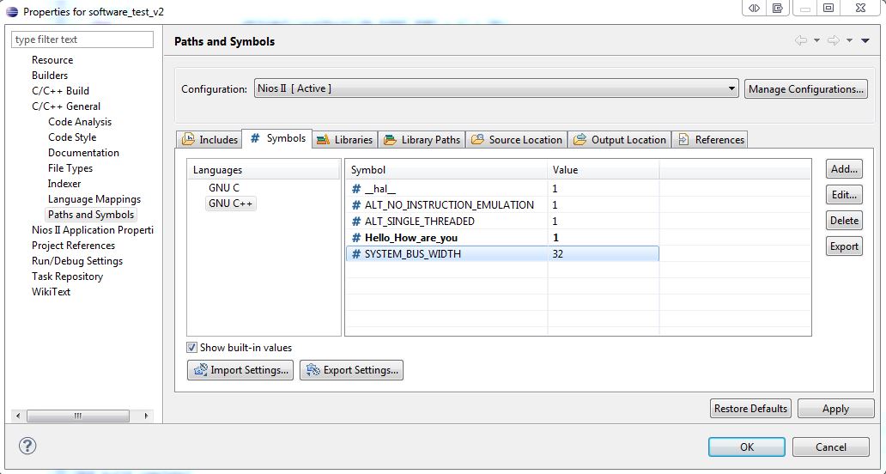Image resolution: width=886 pixels, height=474 pixels.
Task: Click the Library Paths tab icon
Action: coord(390,140)
